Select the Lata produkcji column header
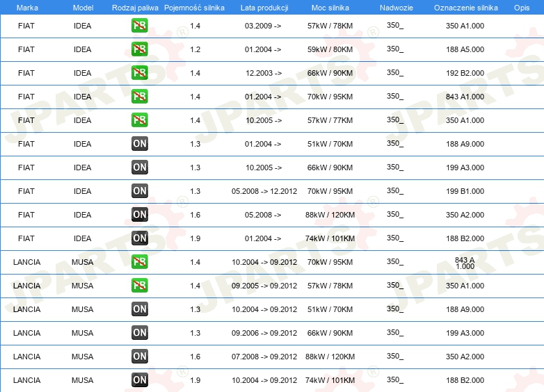 point(264,8)
